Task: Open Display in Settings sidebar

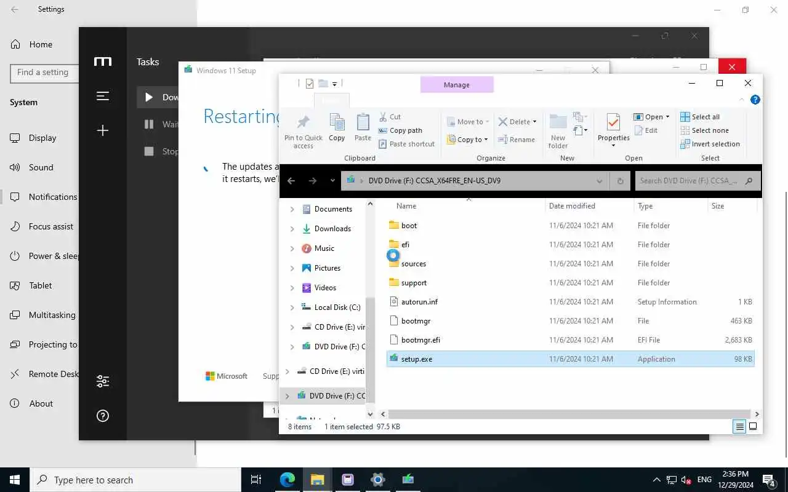Action: click(x=42, y=138)
